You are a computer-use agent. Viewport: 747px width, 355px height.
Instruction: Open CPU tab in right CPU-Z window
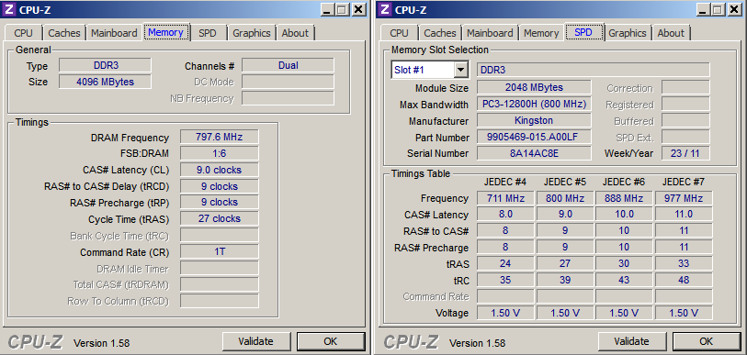tap(399, 33)
